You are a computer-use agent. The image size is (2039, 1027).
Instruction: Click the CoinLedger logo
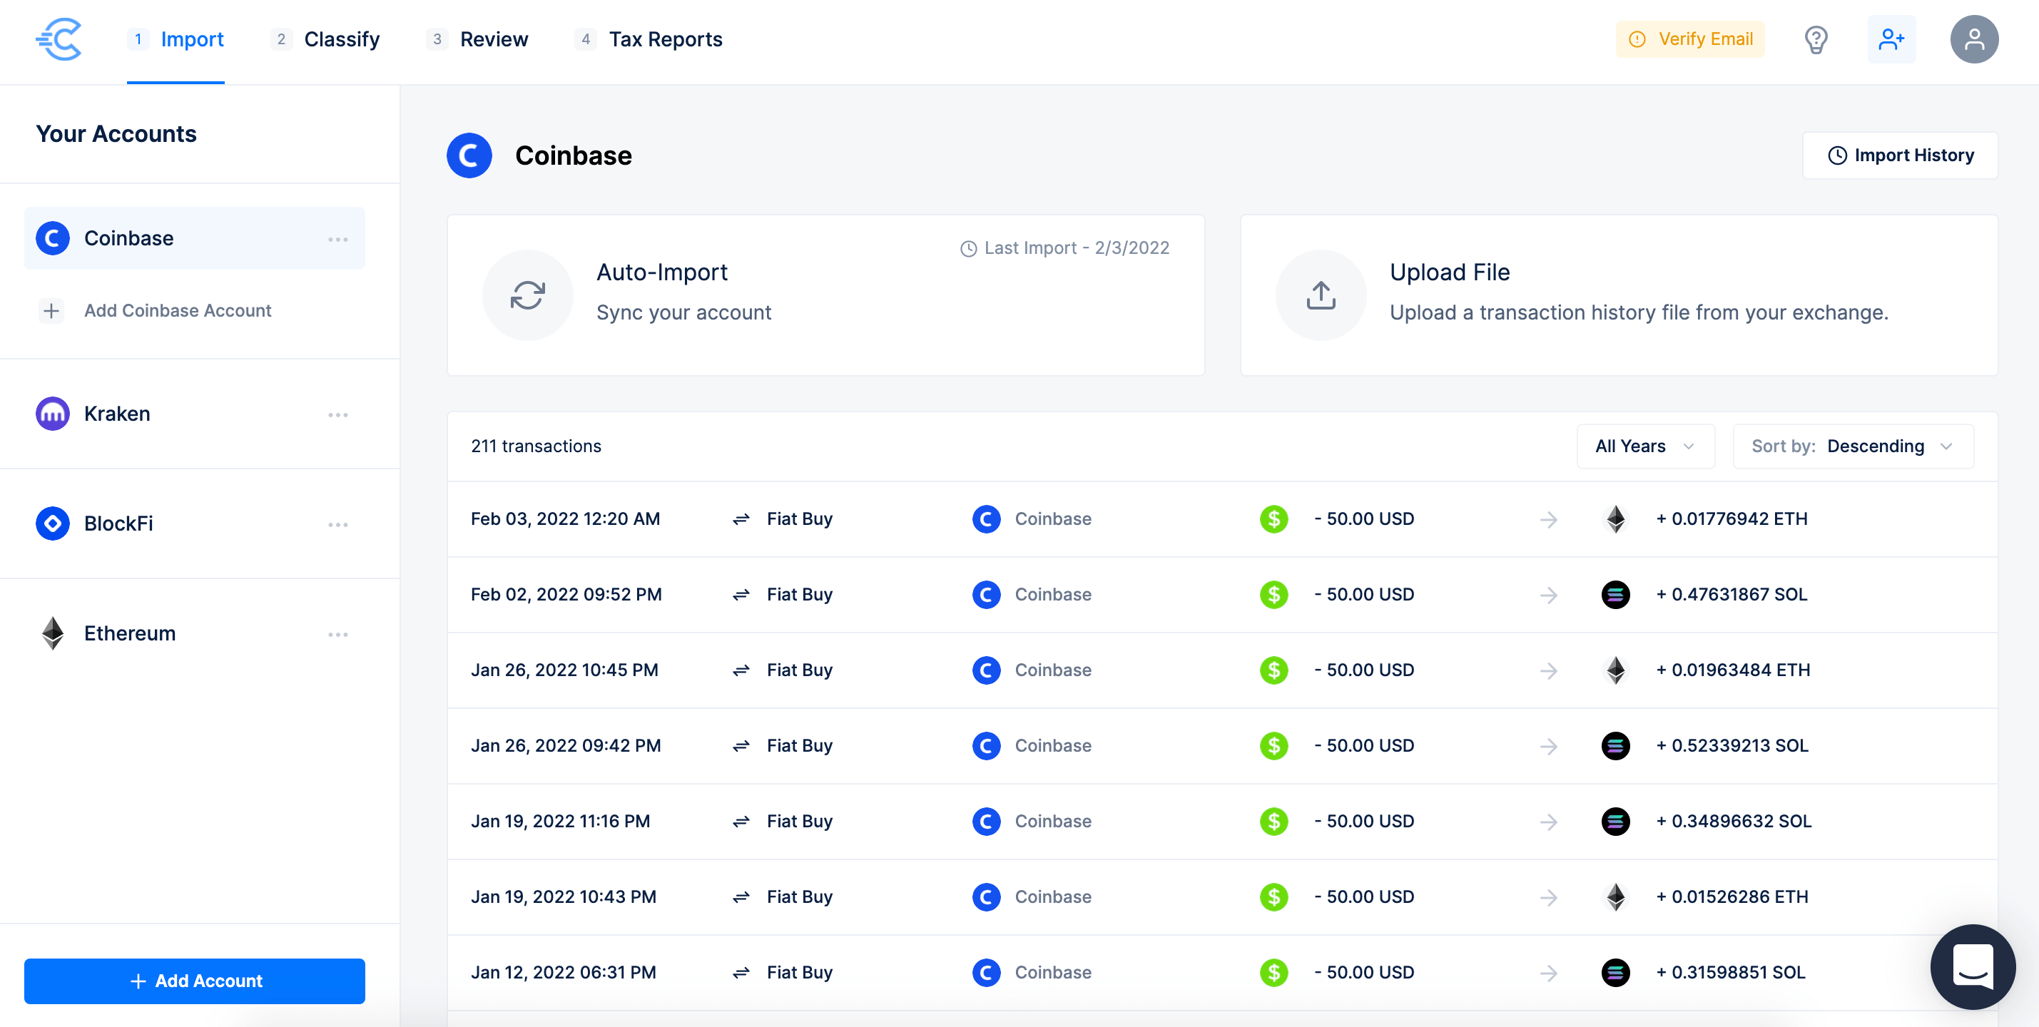point(59,39)
